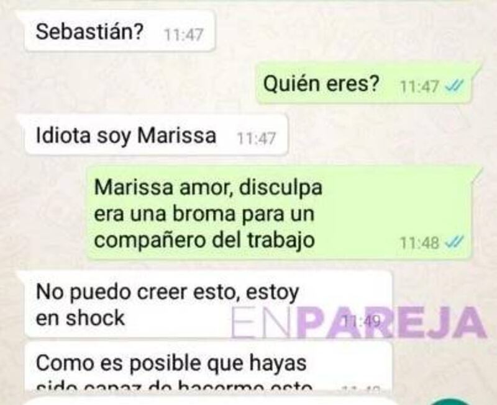Image resolution: width=497 pixels, height=405 pixels.
Task: Tap the cut-off timestamp in the bottom message
Action: click(362, 388)
